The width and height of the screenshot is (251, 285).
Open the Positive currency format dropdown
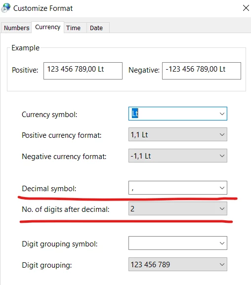[x=178, y=134]
